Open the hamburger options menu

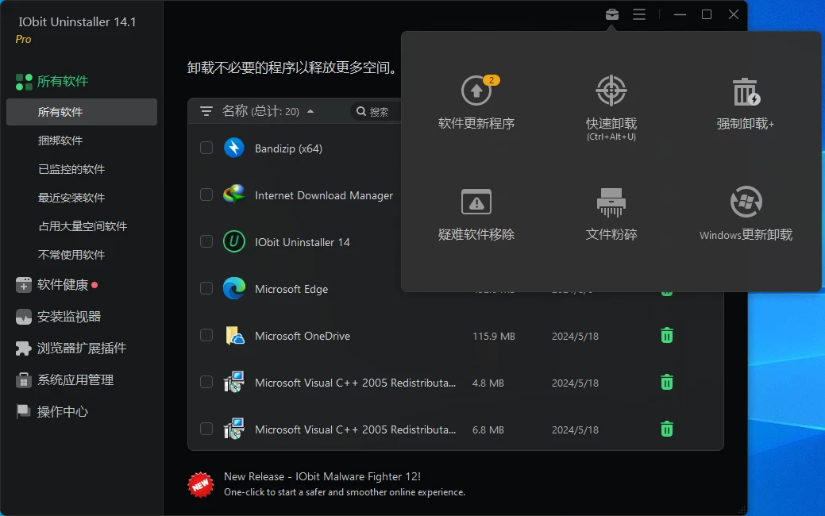(639, 14)
